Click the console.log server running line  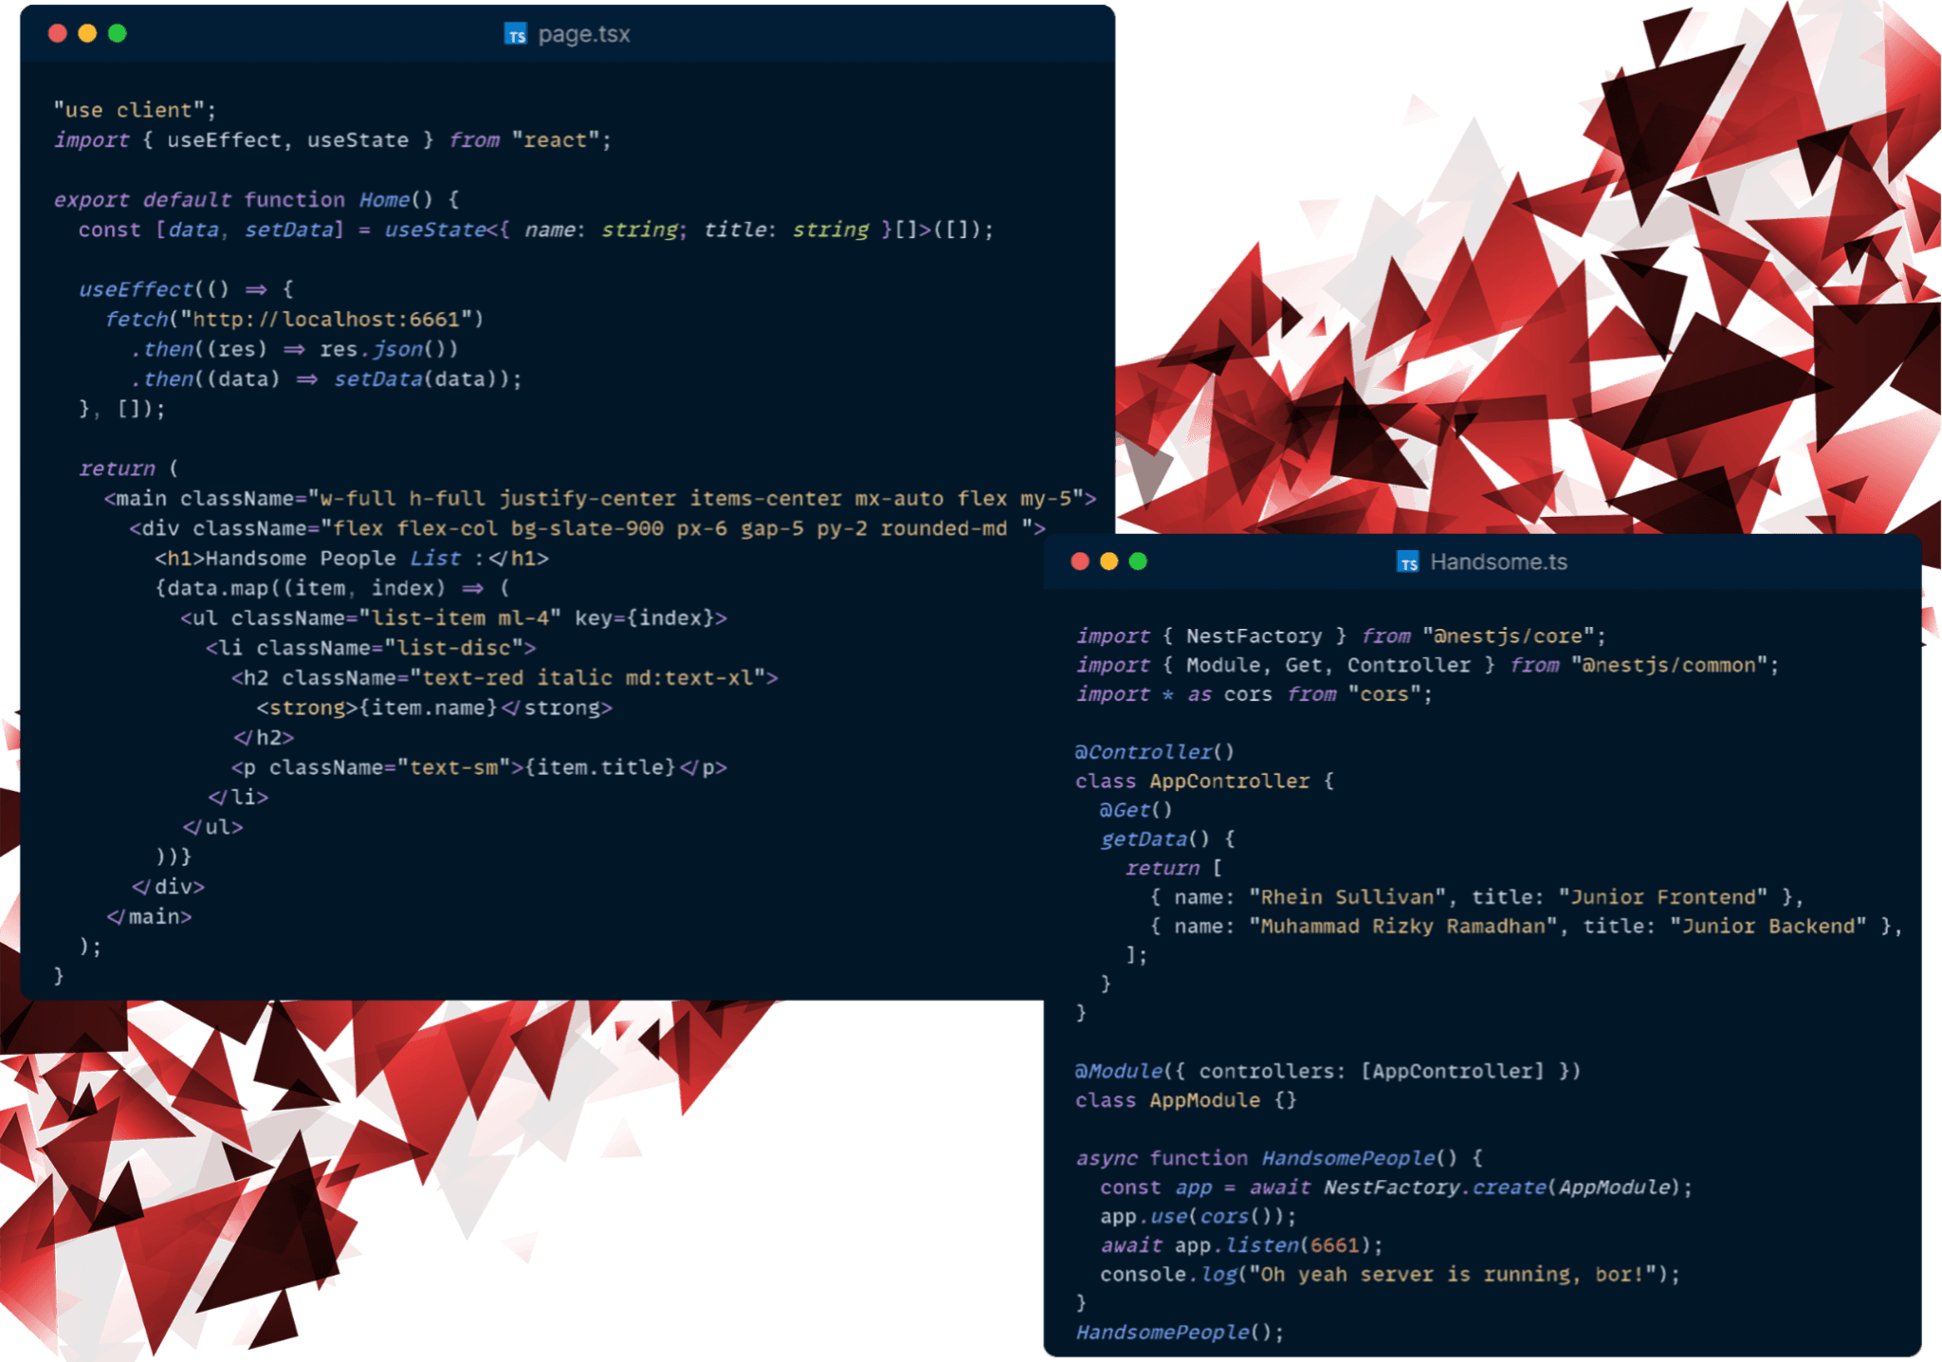tap(1389, 1275)
